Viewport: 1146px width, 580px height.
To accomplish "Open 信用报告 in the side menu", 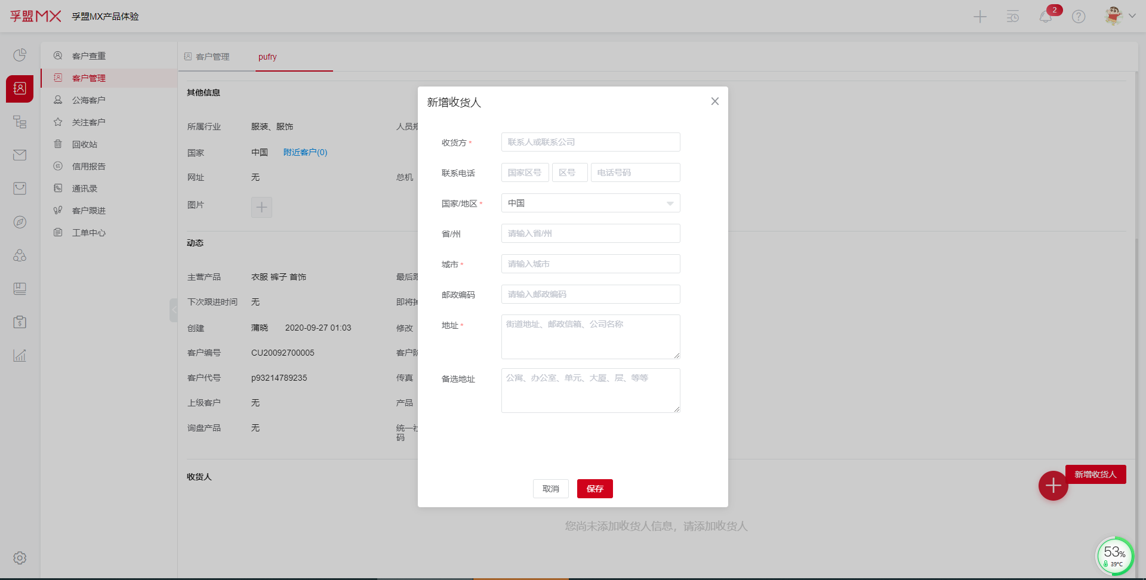I will pos(88,166).
